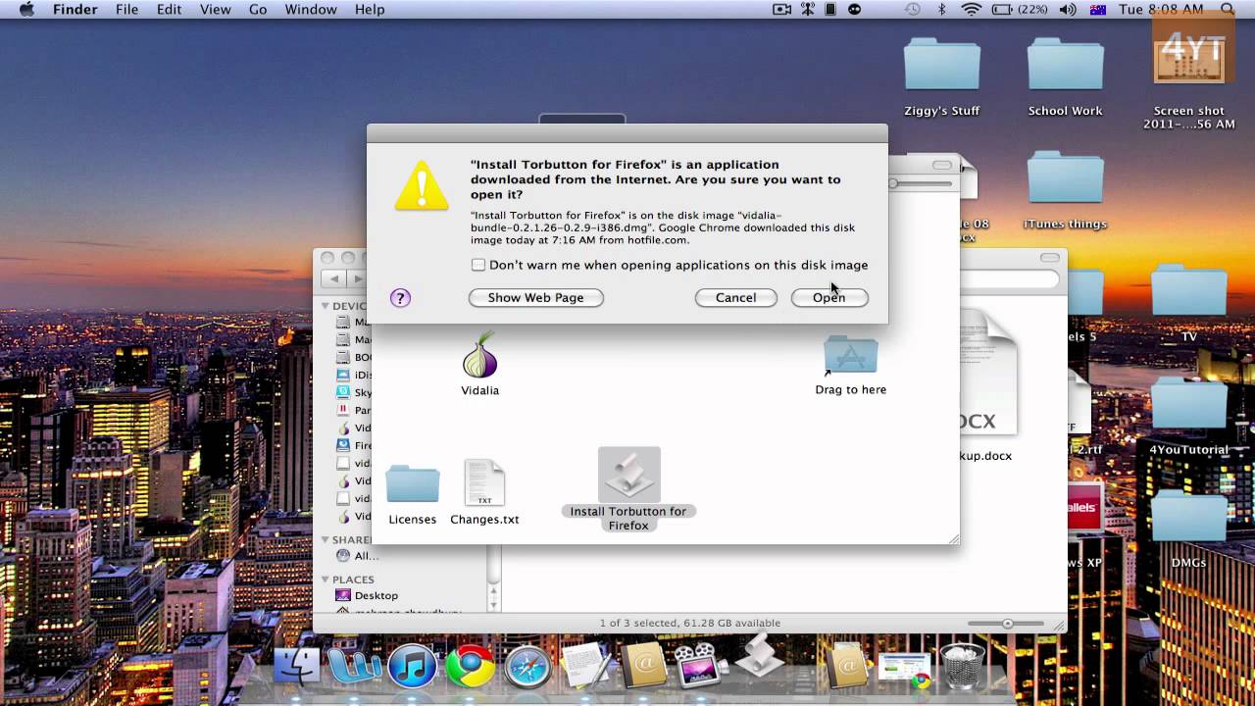Click the Time Machine menu bar icon
Viewport: 1255px width, 706px height.
point(913,9)
